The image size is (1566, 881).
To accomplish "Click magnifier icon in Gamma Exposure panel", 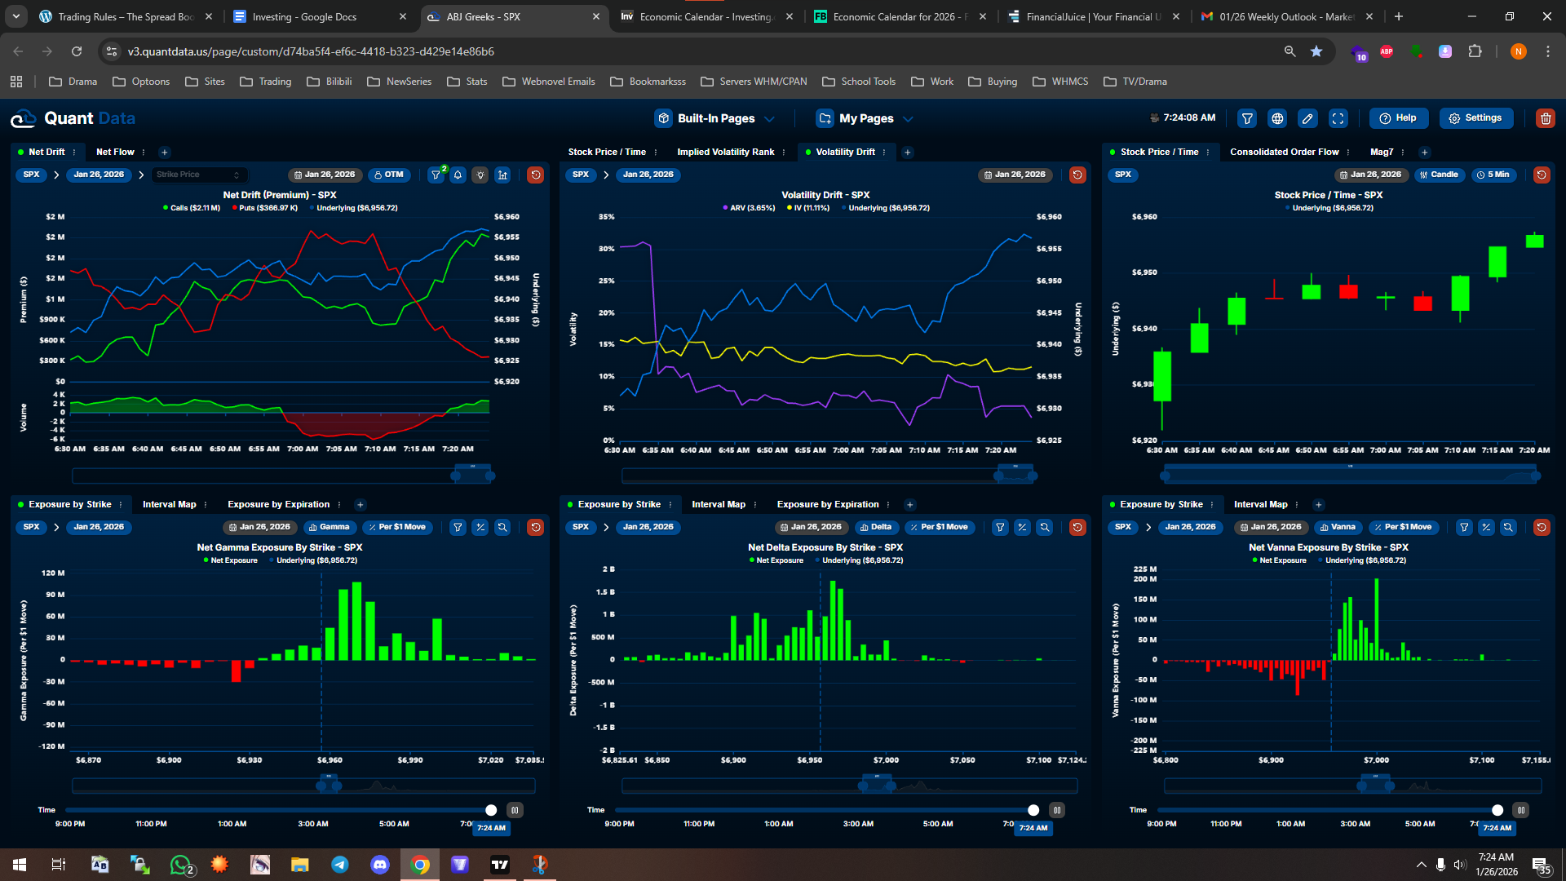I will coord(502,527).
